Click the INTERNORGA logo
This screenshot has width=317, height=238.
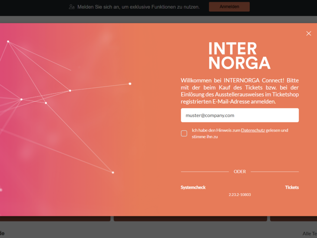pyautogui.click(x=239, y=56)
